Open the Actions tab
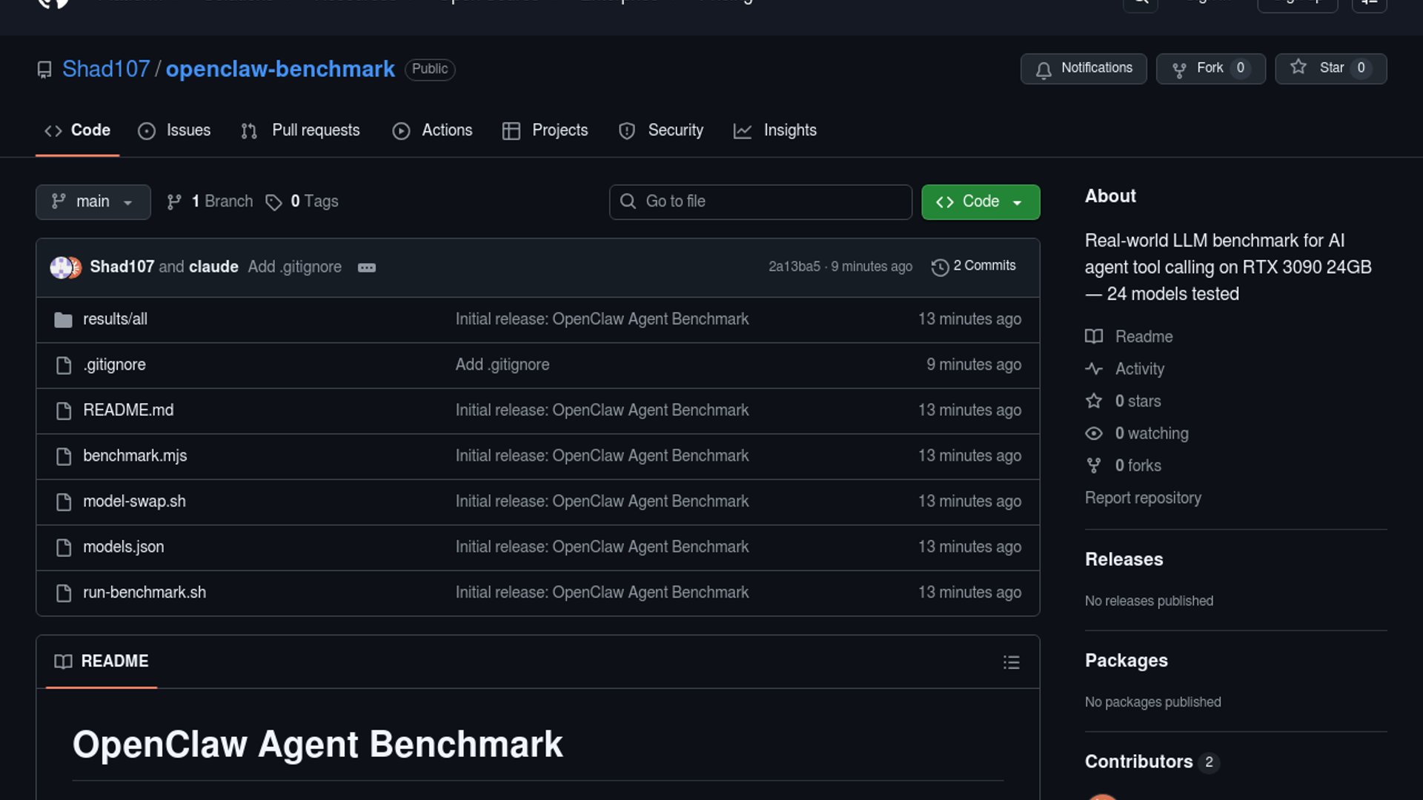 pos(432,130)
